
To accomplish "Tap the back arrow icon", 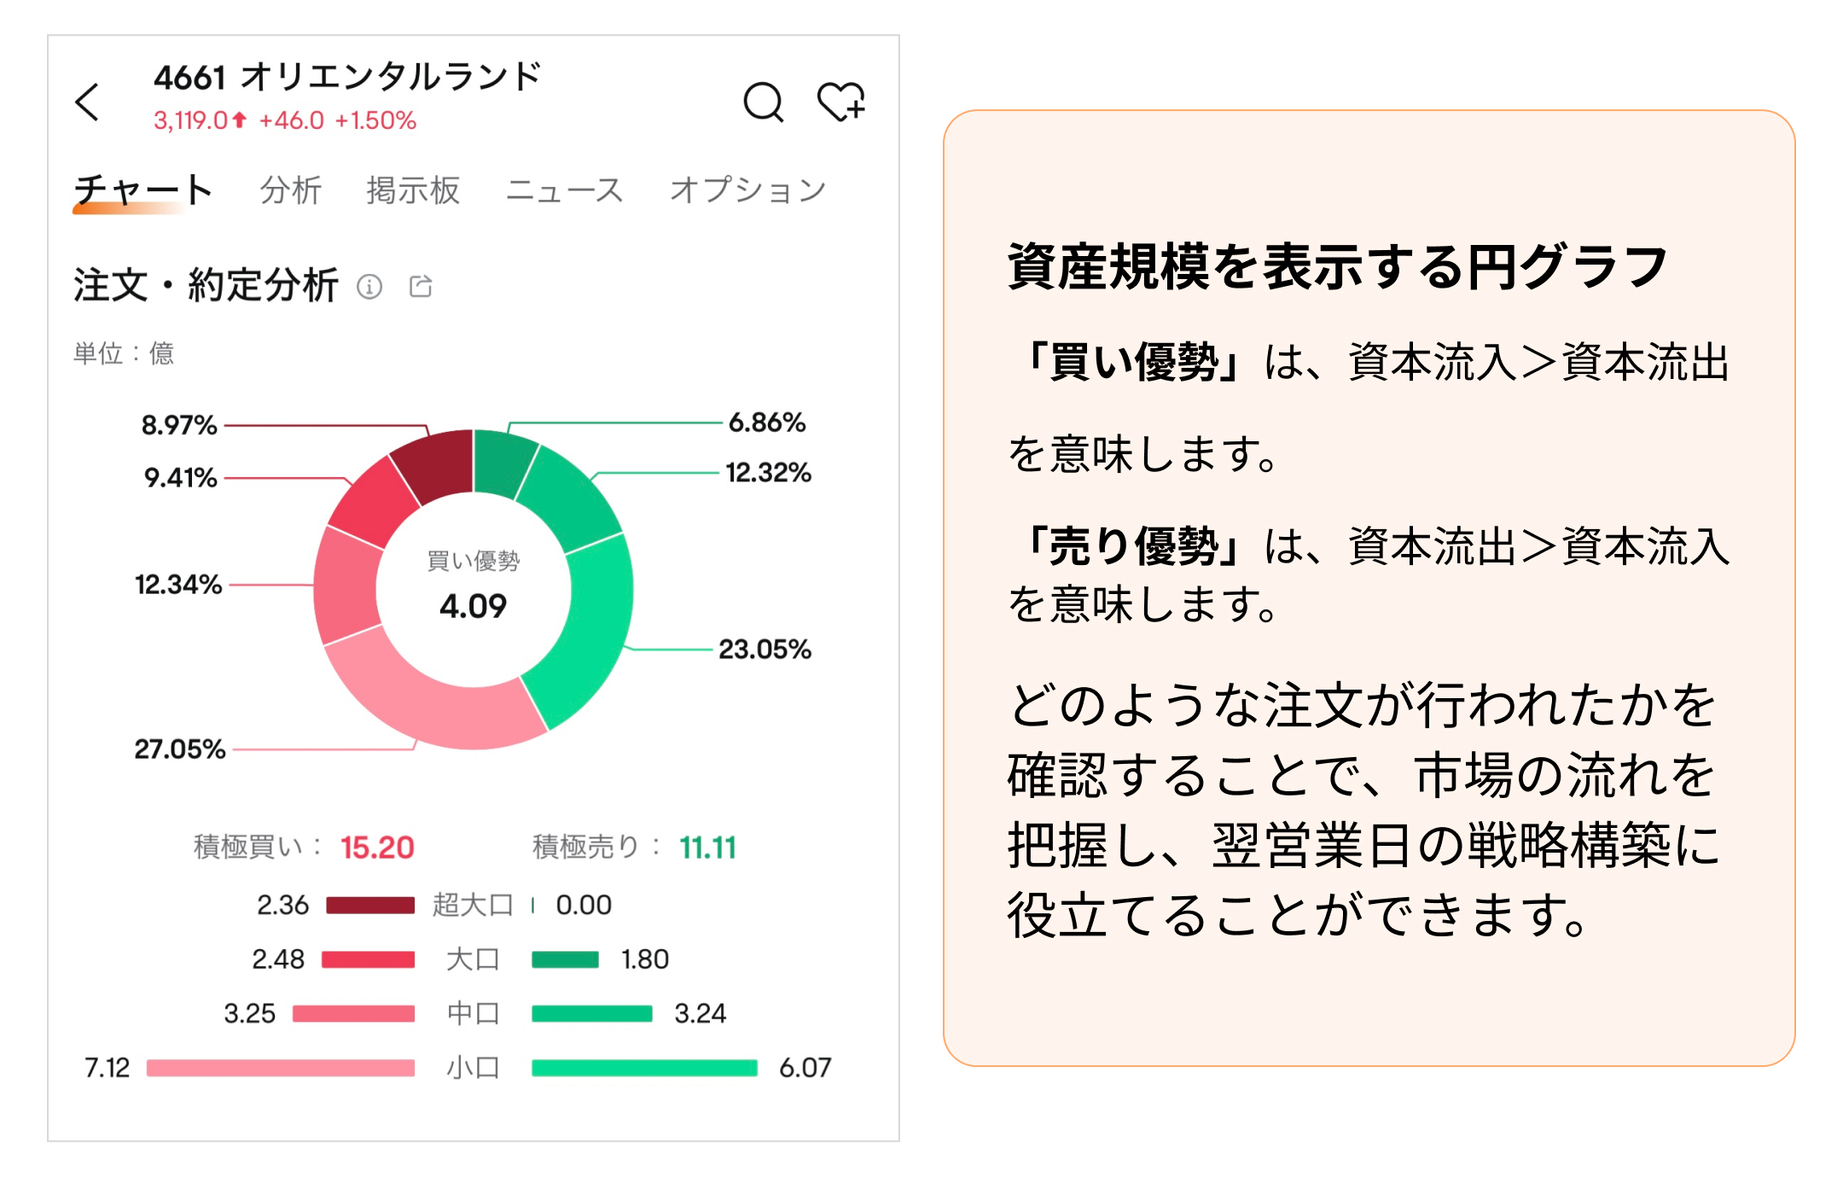I will (88, 102).
